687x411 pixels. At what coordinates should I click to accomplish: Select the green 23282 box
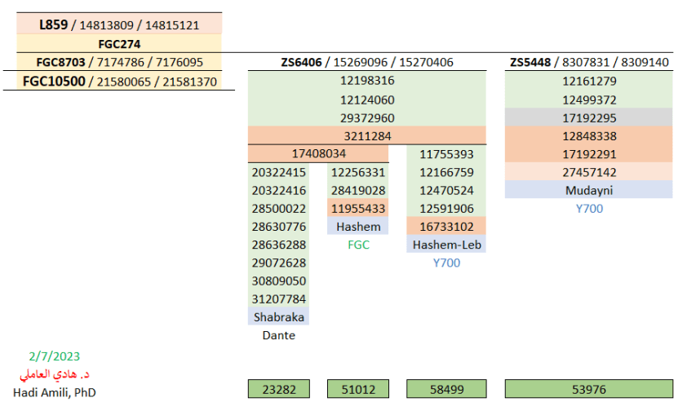[278, 390]
